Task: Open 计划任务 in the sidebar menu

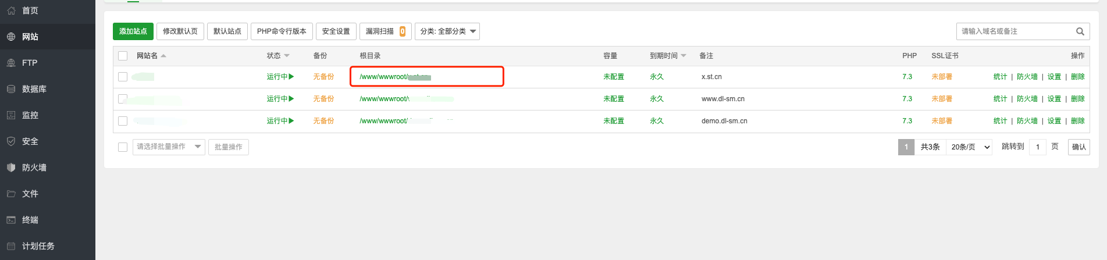Action: pos(38,246)
